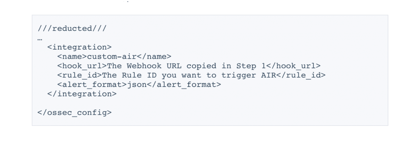Click the closing </alert_format> tag
Image resolution: width=406 pixels, height=145 pixels.
click(183, 84)
